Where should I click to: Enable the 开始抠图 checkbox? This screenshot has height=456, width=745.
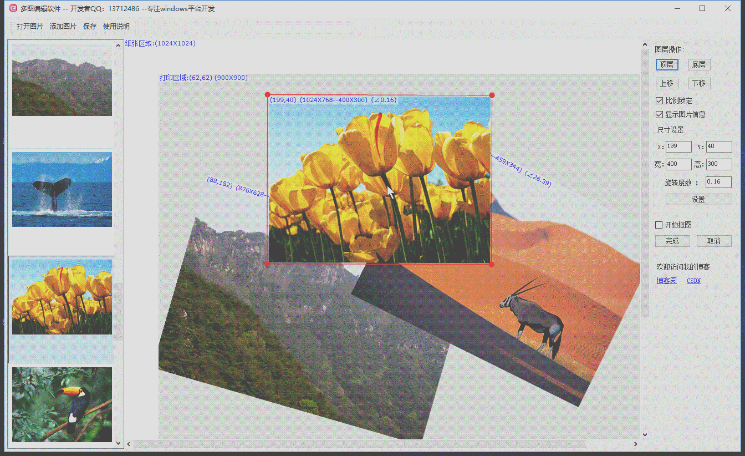[659, 225]
